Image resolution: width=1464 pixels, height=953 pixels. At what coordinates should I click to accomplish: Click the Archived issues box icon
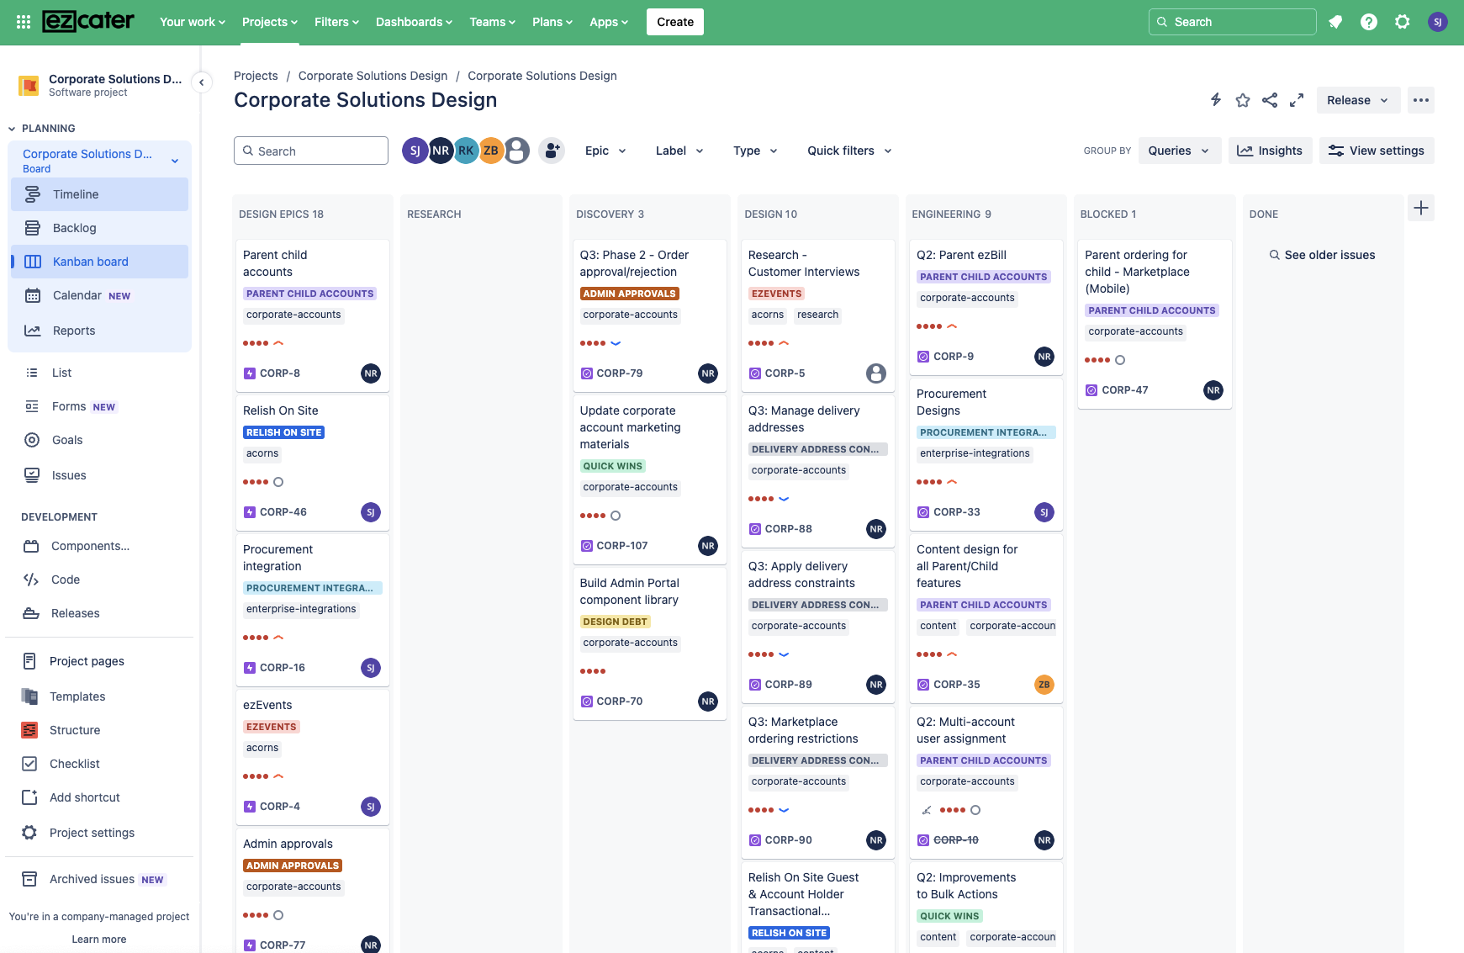pos(29,879)
